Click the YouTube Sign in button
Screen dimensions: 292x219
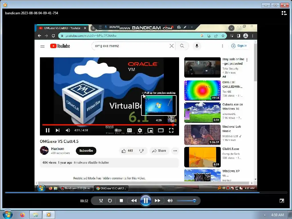[x=239, y=46]
